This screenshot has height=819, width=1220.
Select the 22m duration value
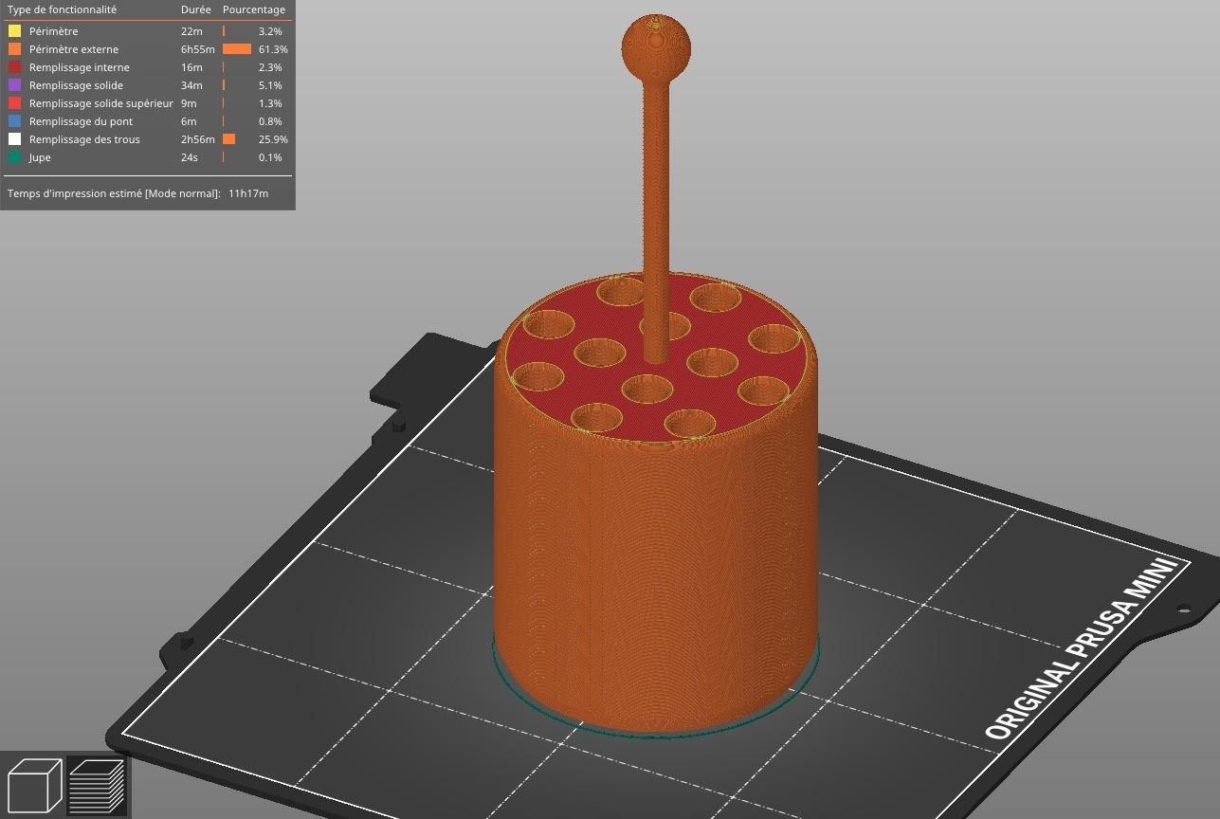click(190, 31)
